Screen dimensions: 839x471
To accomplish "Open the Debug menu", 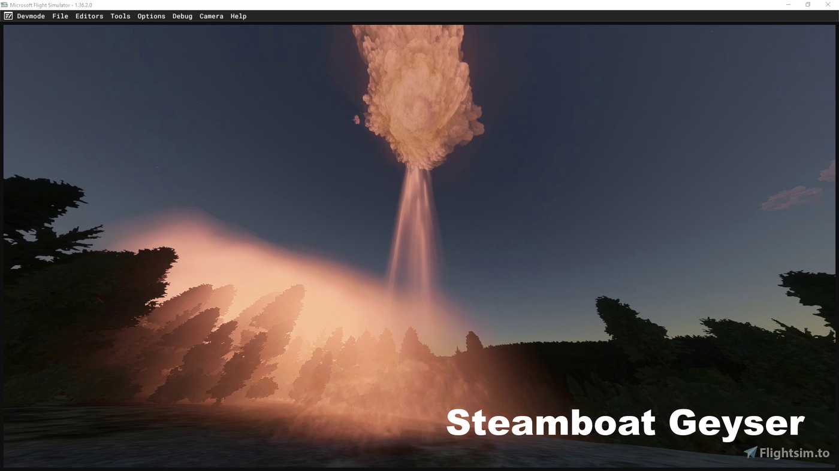I will pos(182,16).
